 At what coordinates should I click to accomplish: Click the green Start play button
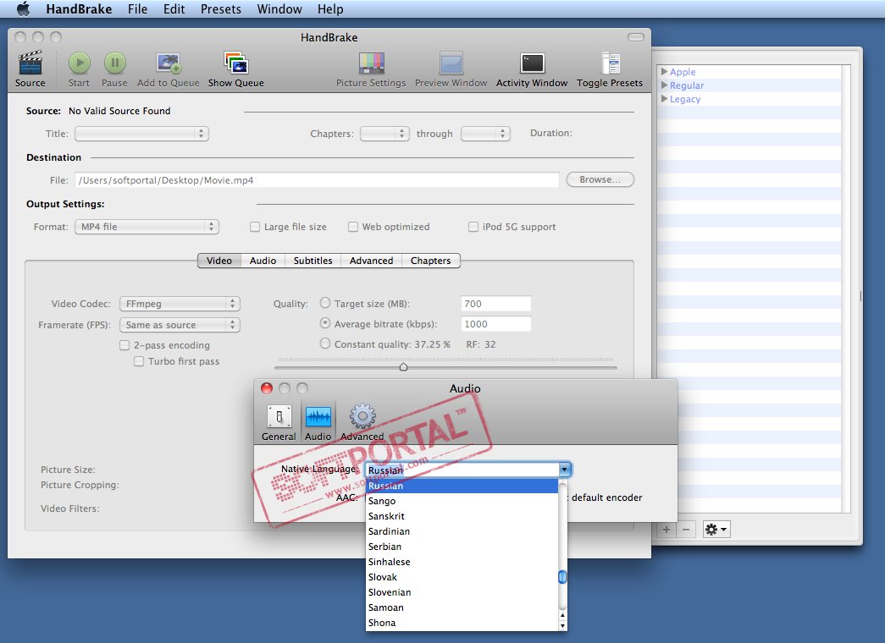click(79, 63)
